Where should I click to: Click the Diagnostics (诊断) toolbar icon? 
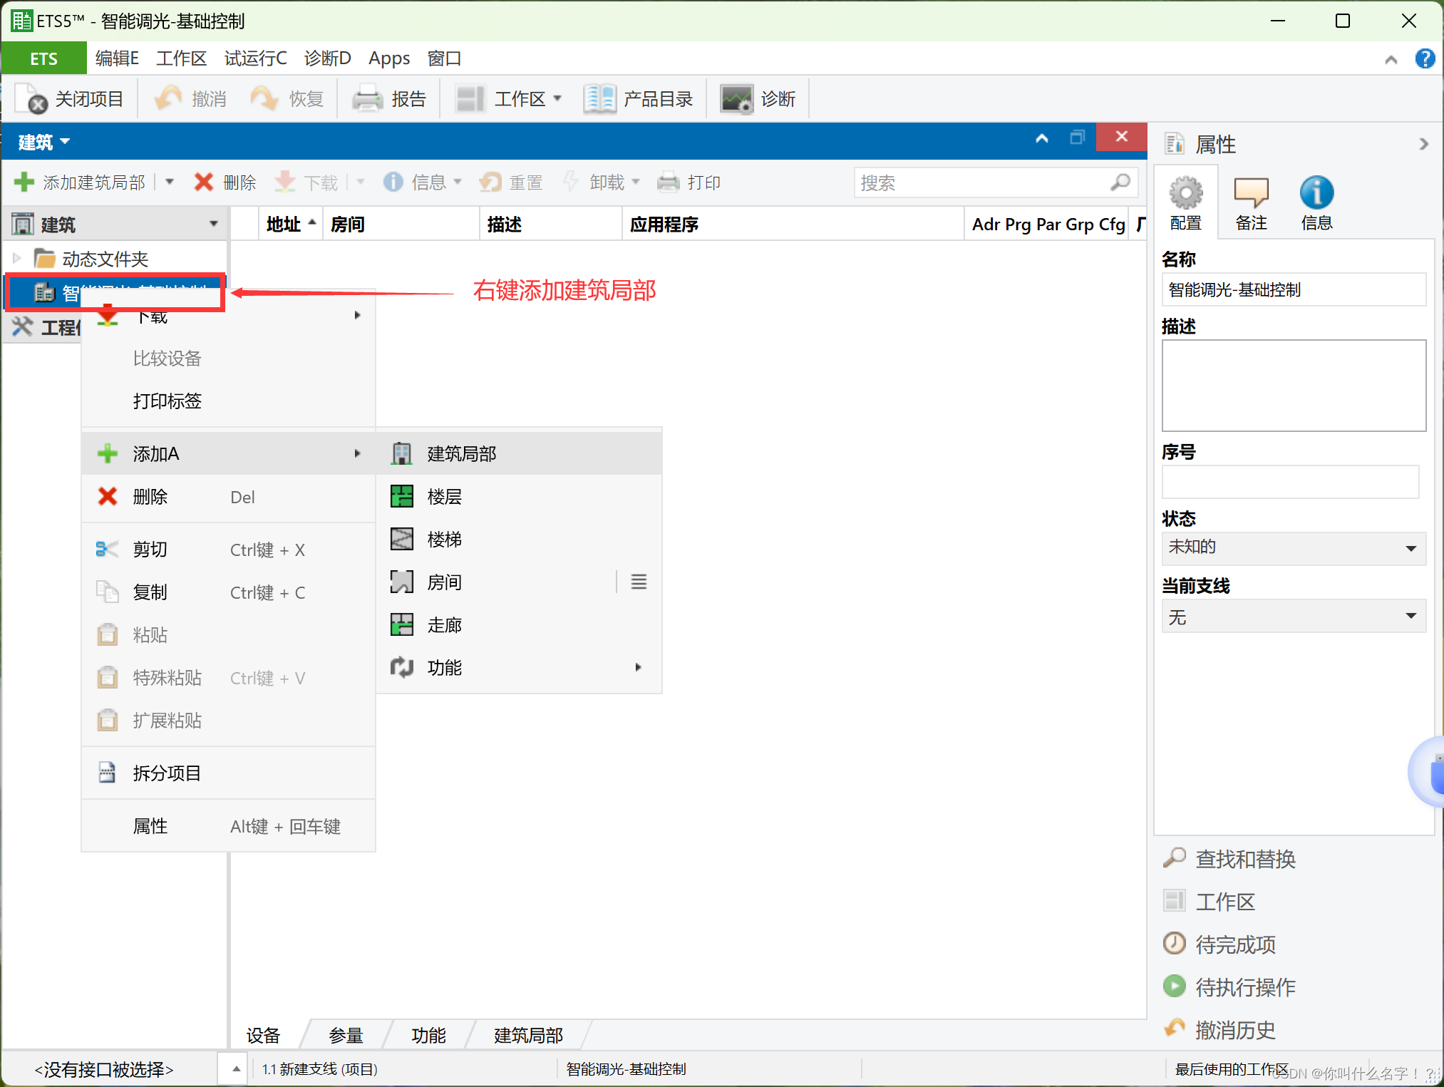(736, 99)
